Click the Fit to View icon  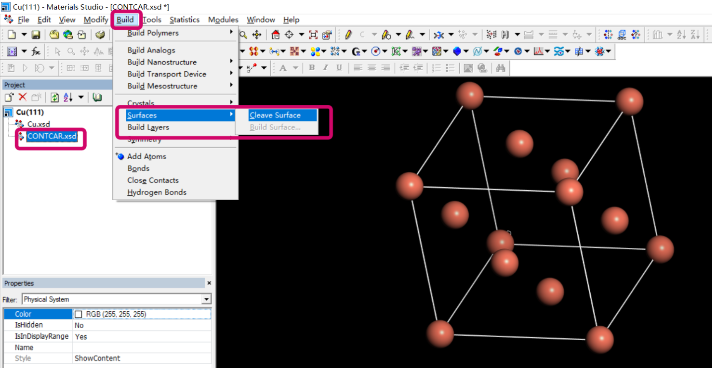[313, 35]
